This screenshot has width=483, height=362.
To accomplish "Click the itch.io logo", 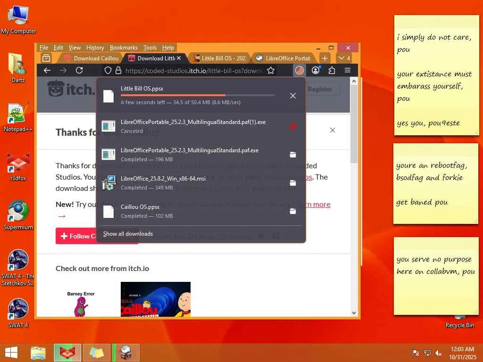I will pyautogui.click(x=72, y=89).
